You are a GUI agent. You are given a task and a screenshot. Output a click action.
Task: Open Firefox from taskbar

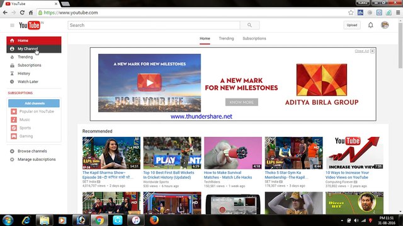pyautogui.click(x=154, y=220)
